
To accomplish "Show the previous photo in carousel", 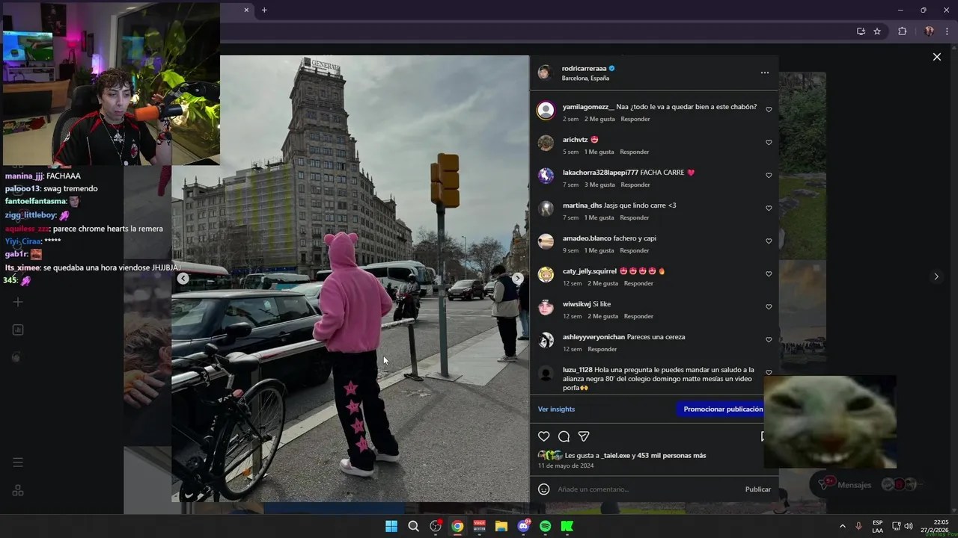I will (183, 278).
